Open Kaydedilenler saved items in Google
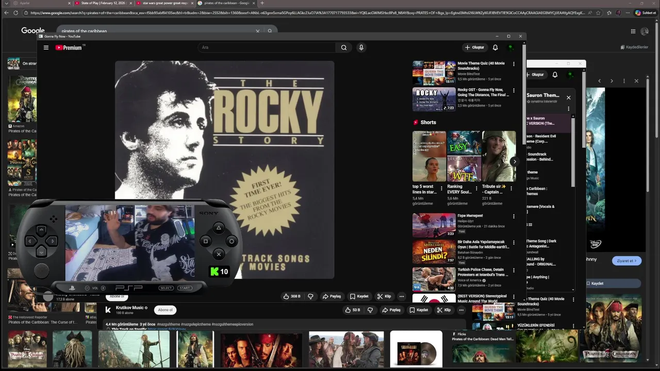Screen dimensions: 660x371 pos(635,47)
